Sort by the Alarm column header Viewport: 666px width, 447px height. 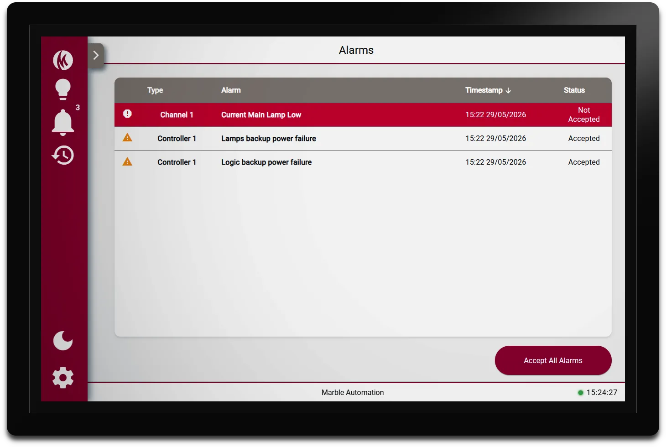click(231, 90)
